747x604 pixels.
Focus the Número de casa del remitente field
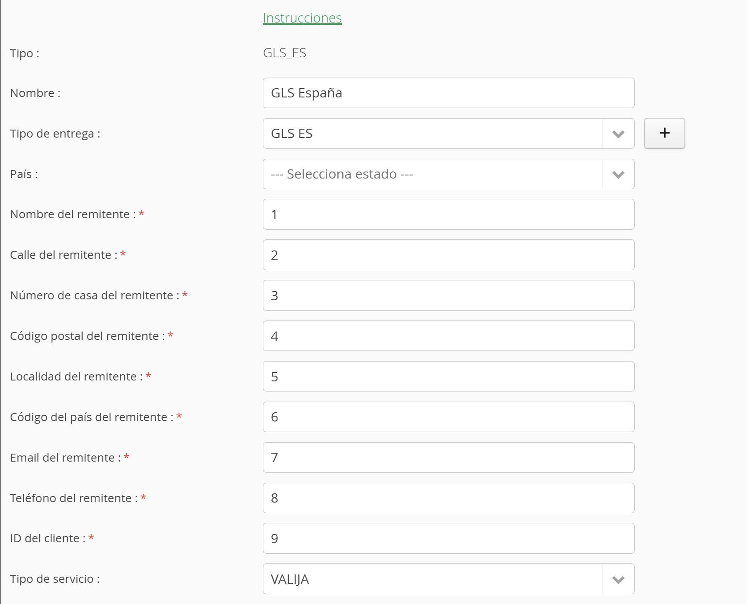[x=448, y=295]
